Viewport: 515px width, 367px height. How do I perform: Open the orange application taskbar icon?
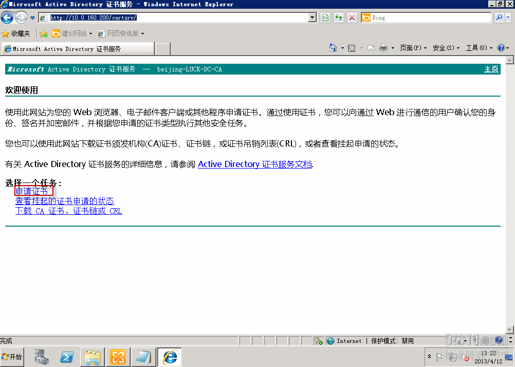[118, 357]
